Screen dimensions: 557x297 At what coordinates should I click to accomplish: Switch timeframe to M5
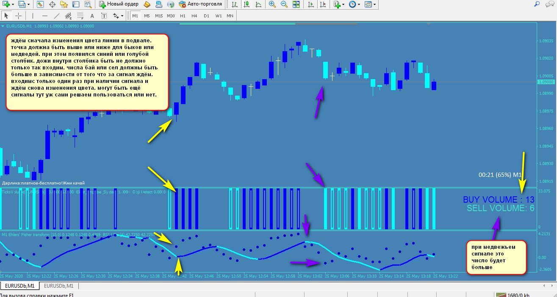pos(147,16)
